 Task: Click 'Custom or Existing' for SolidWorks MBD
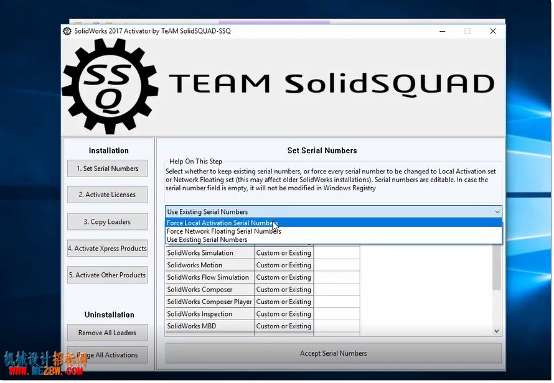(x=284, y=326)
